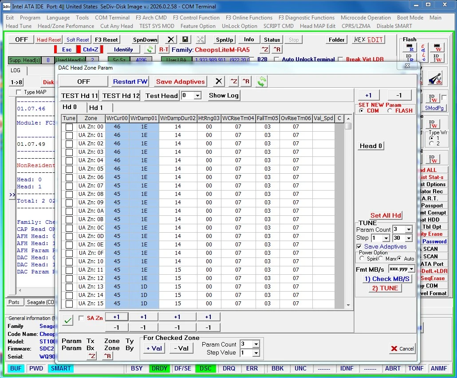Click the X icon in DAC Head Zone dialog toolbar
Screen dimensions: 457x378
coord(219,82)
